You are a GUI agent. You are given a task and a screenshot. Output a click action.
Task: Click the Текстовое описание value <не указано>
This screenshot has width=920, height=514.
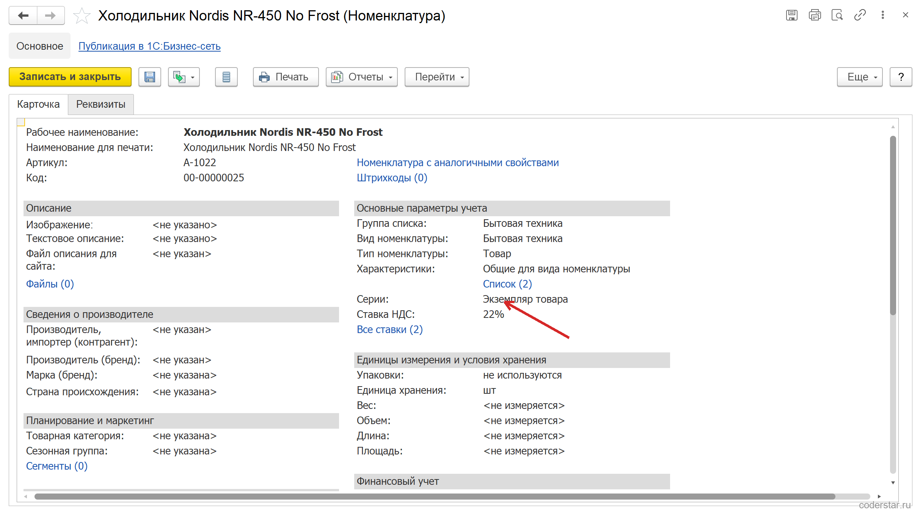pos(185,239)
